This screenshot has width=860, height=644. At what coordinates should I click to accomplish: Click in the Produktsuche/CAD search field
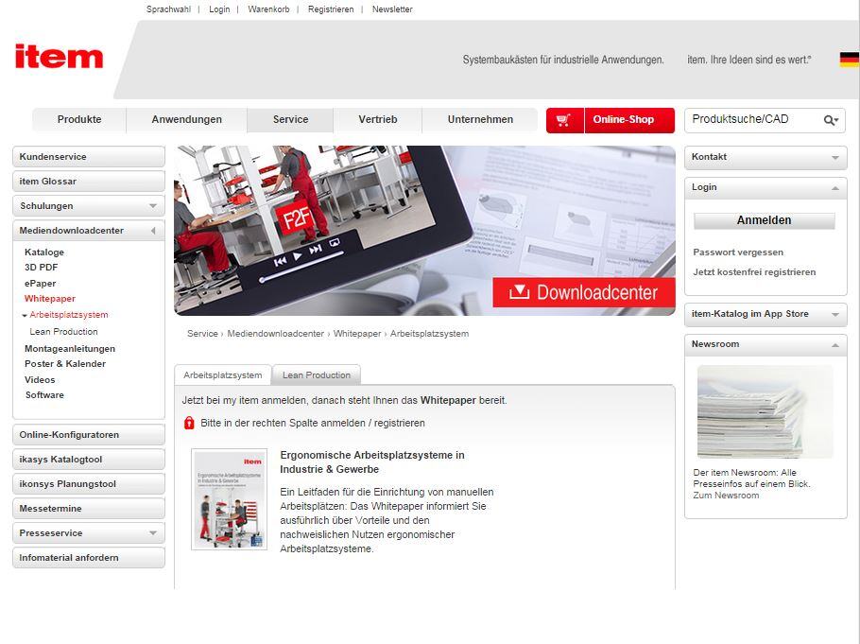click(751, 120)
